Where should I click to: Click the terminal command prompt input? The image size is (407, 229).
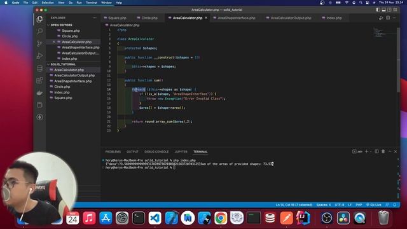[x=174, y=167]
